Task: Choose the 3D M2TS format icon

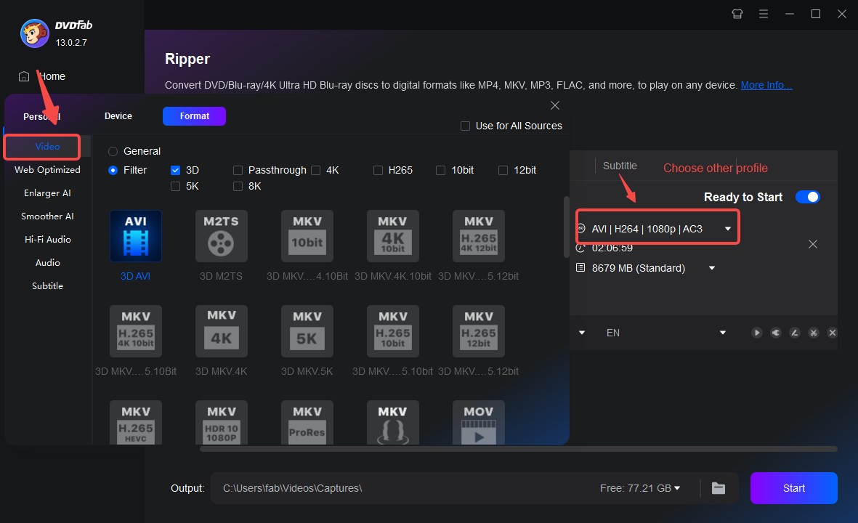Action: point(221,236)
